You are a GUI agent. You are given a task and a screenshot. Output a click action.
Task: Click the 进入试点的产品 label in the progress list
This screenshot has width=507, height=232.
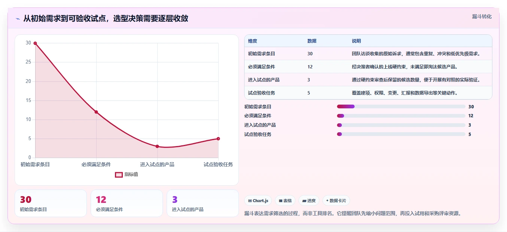(x=260, y=125)
